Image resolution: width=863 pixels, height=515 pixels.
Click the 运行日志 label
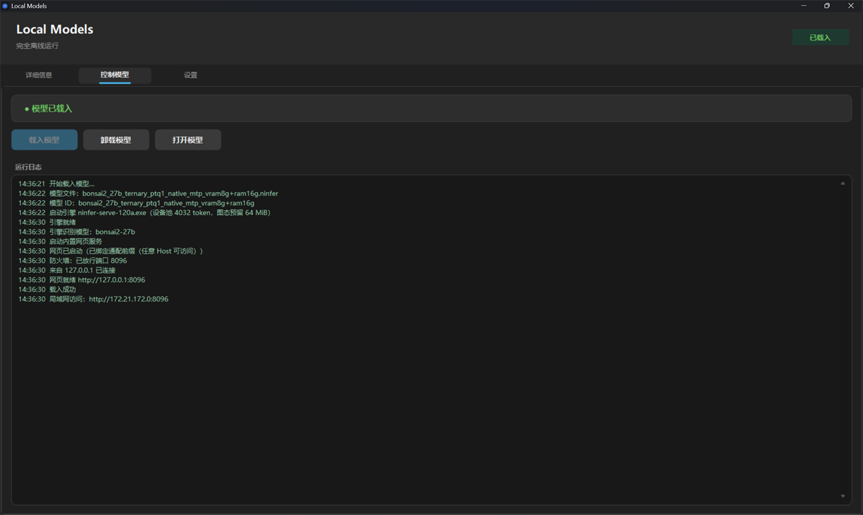click(28, 167)
